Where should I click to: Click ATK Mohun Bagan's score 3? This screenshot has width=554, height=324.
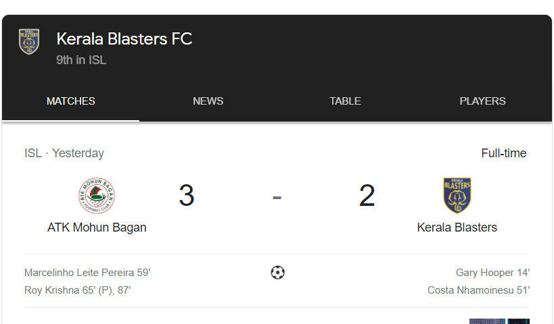coord(187,195)
